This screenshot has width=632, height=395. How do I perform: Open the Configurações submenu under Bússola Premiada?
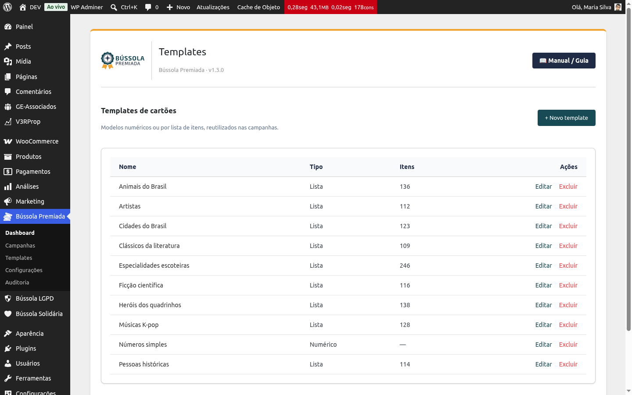pyautogui.click(x=24, y=270)
